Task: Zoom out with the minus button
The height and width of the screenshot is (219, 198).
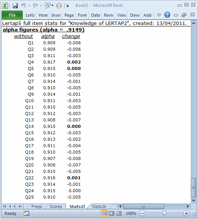Action: (x=142, y=213)
